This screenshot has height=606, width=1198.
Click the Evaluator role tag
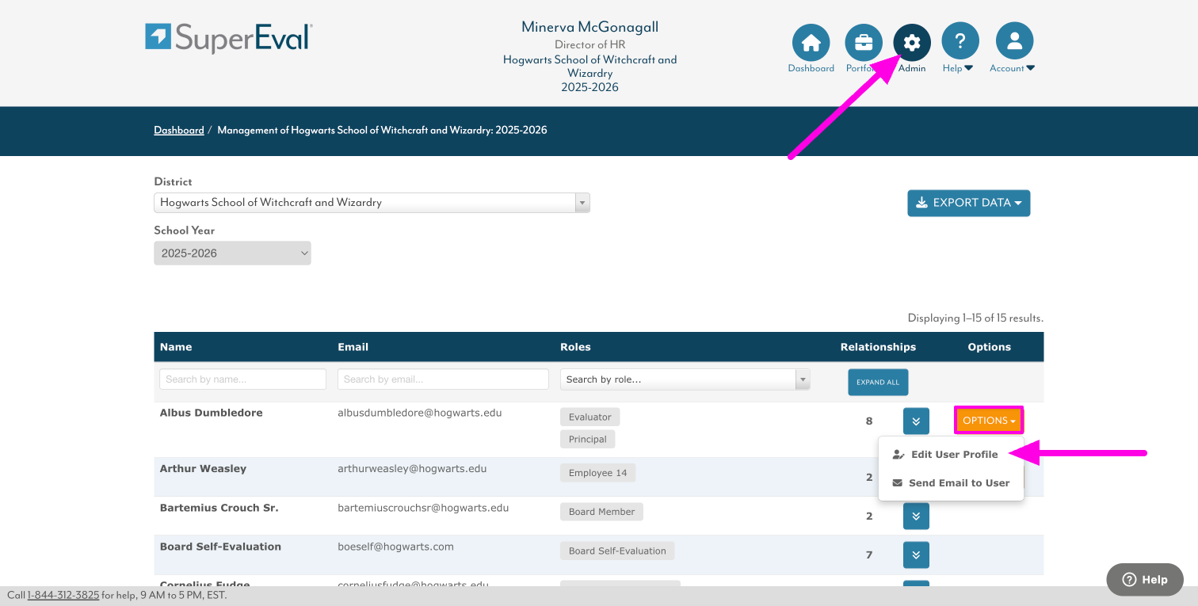[590, 417]
